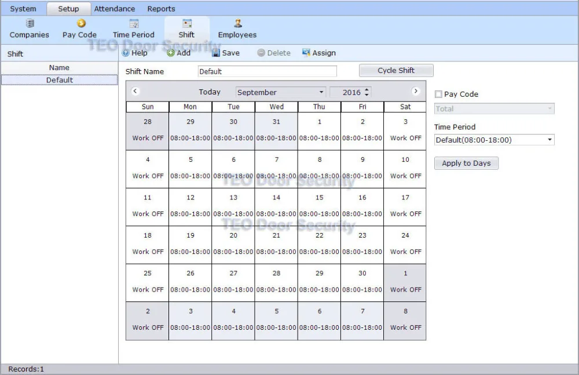Select September 27 calendar cell
Viewport: 579px width, 375px height.
(233, 283)
